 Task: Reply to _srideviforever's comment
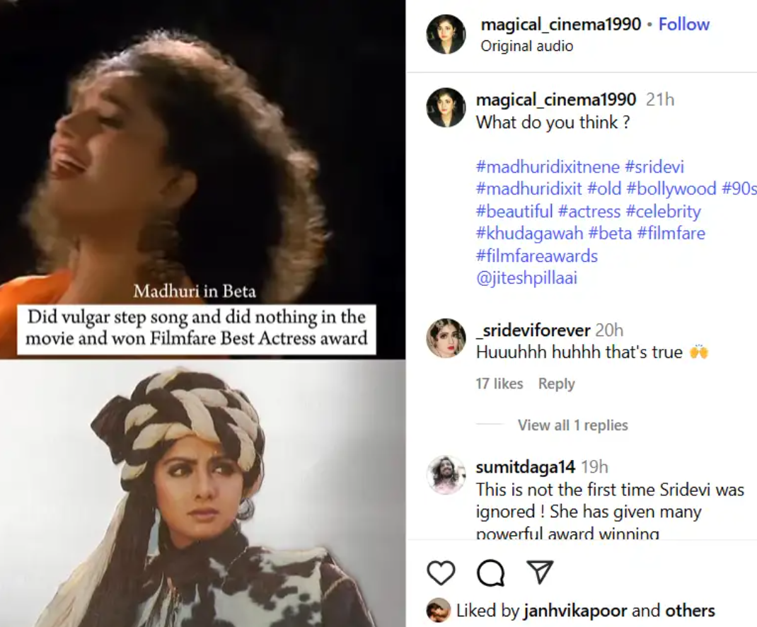[556, 384]
